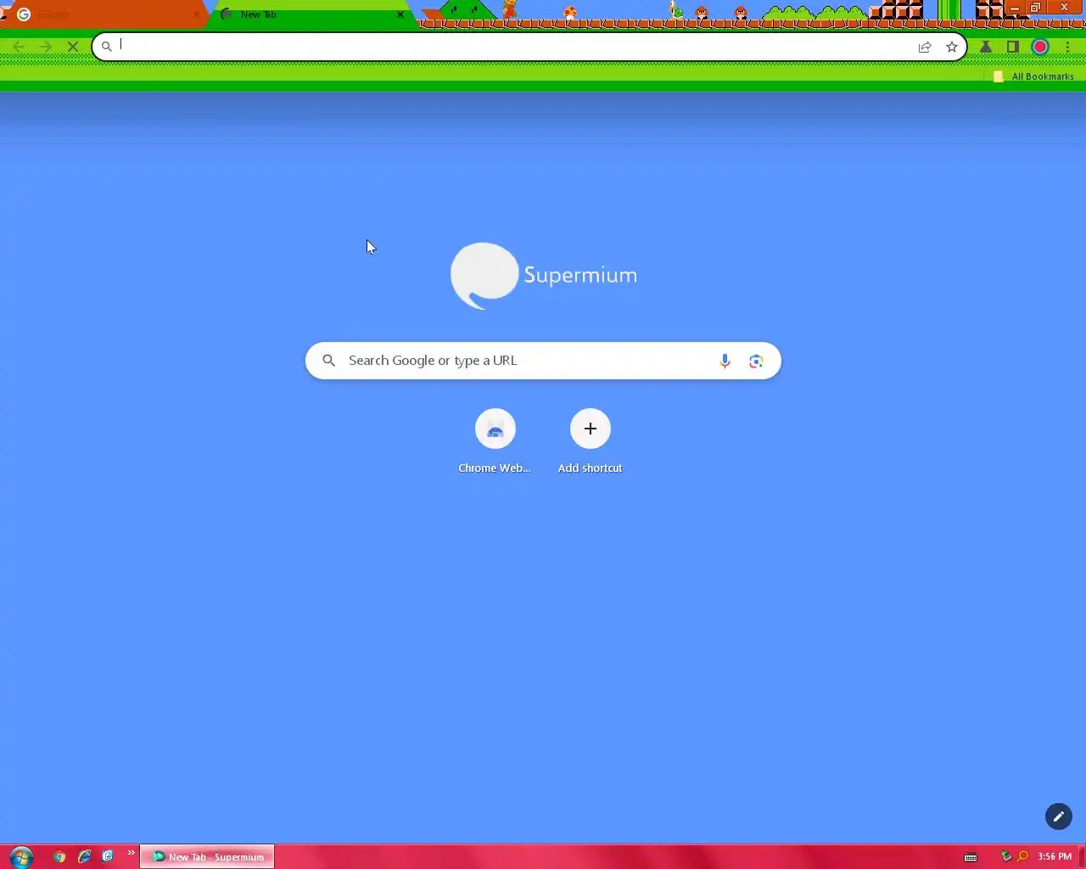The width and height of the screenshot is (1086, 869).
Task: Click the orange magnifier tray icon
Action: [1022, 856]
